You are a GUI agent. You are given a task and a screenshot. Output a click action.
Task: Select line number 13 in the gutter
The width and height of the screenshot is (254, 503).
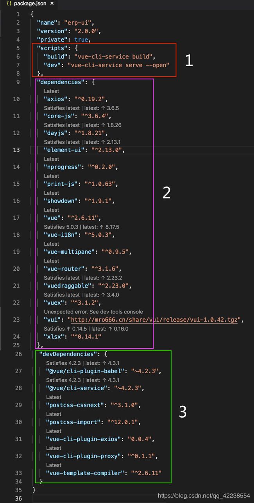click(x=16, y=150)
